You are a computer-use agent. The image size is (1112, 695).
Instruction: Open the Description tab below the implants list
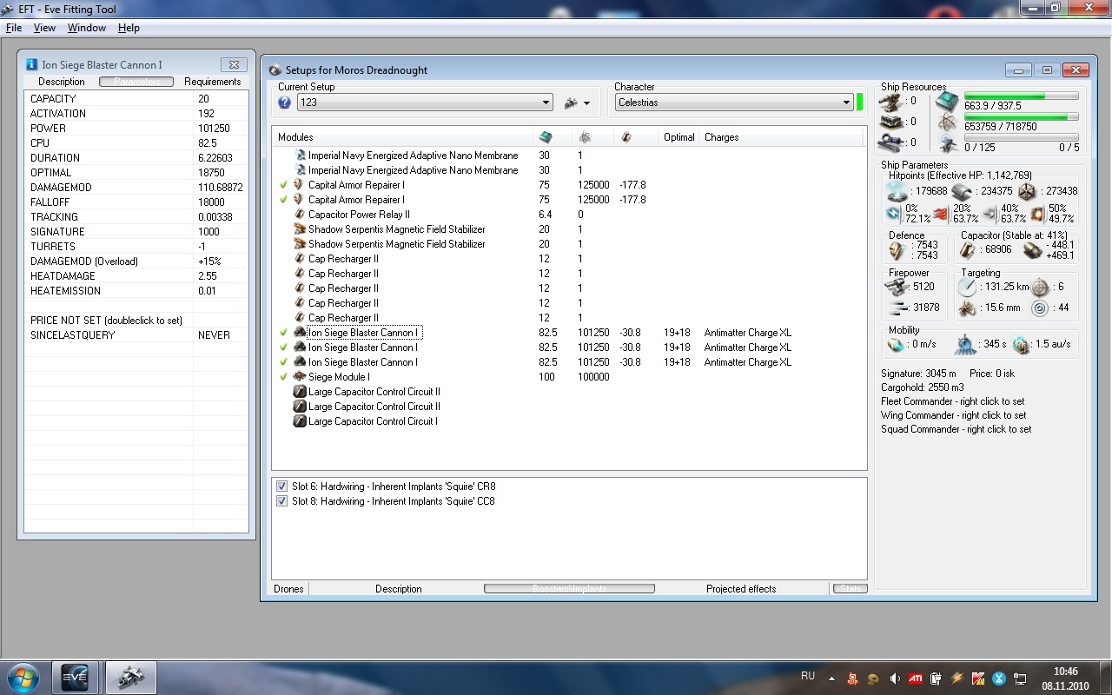399,589
